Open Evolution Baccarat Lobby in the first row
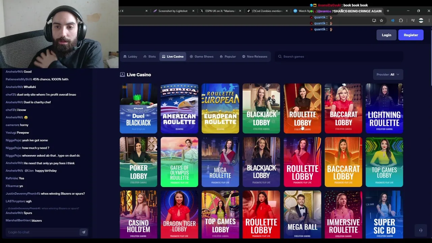 coord(343,108)
